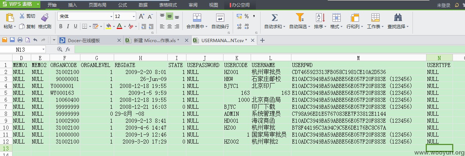The width and height of the screenshot is (465, 156).
Task: Click Sort (排序) A-Z icon
Action: [319, 18]
